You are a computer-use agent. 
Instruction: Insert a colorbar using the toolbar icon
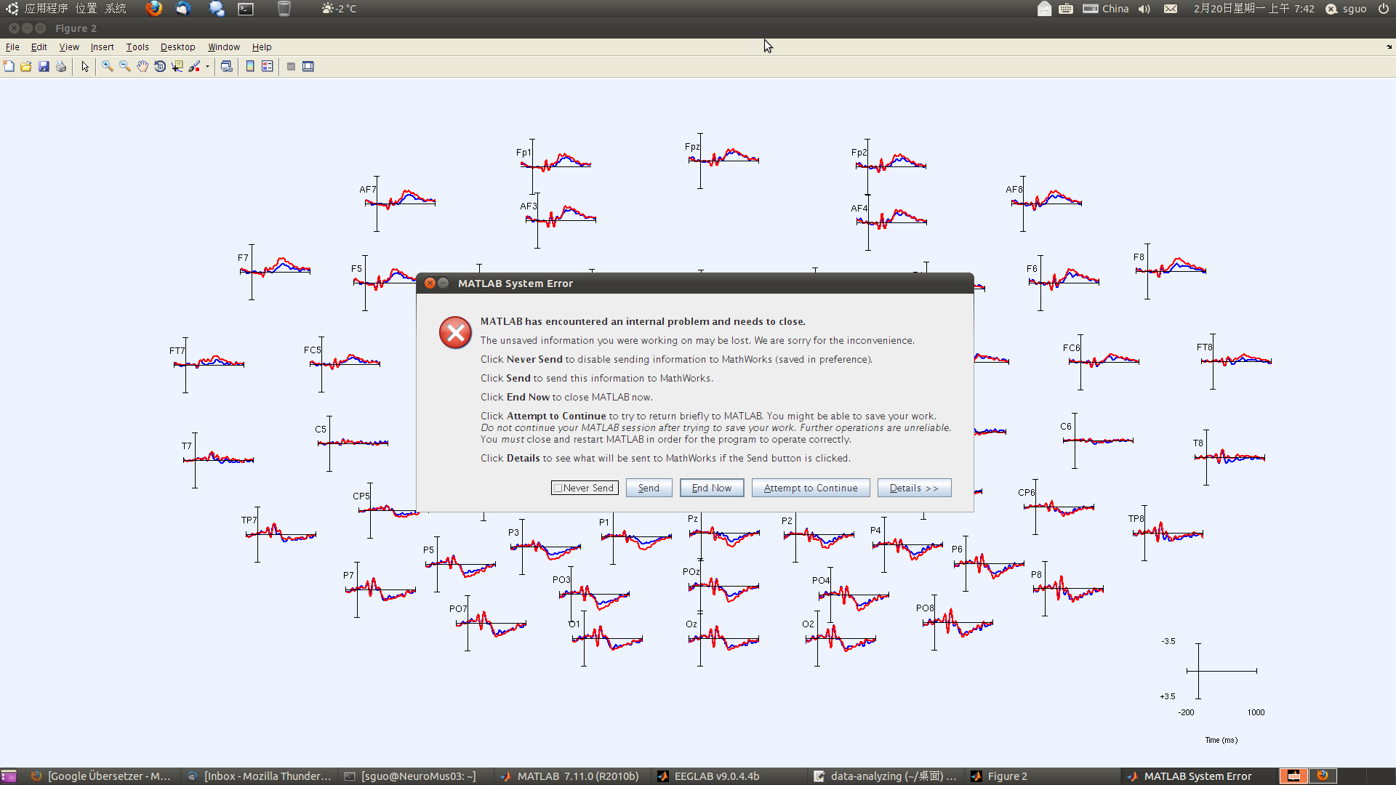(x=250, y=66)
